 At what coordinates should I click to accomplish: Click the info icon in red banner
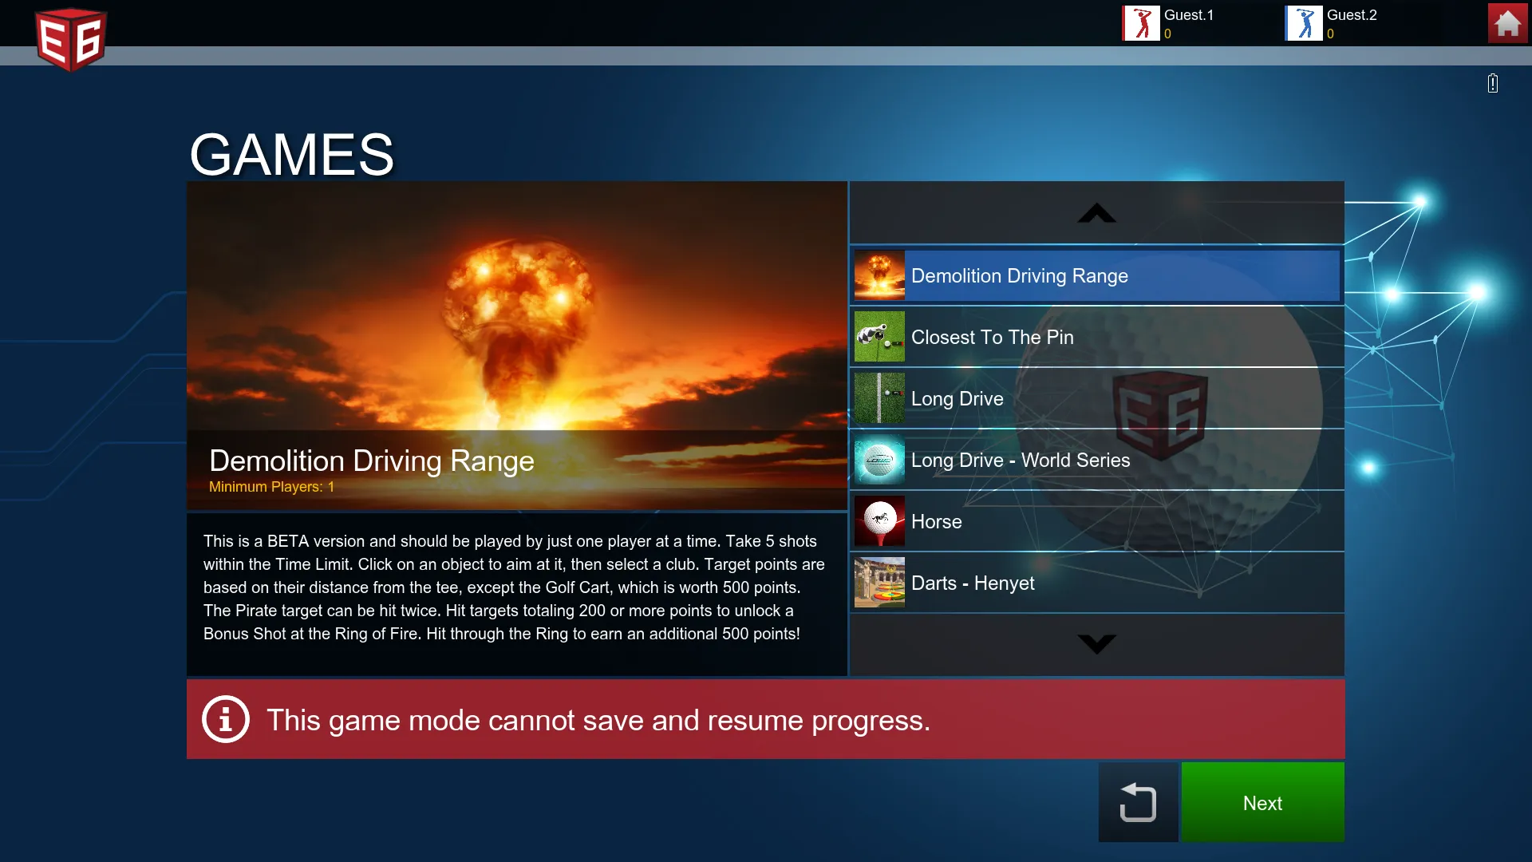[225, 719]
